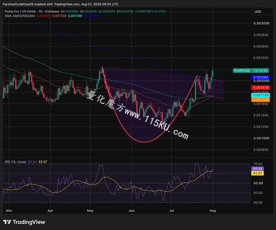Click the 14:34:46 countdown timer label
Image resolution: width=276 pixels, height=230 pixels.
260,70
